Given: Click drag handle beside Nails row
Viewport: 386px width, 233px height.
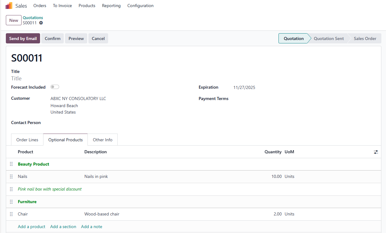Looking at the screenshot, I should point(11,177).
